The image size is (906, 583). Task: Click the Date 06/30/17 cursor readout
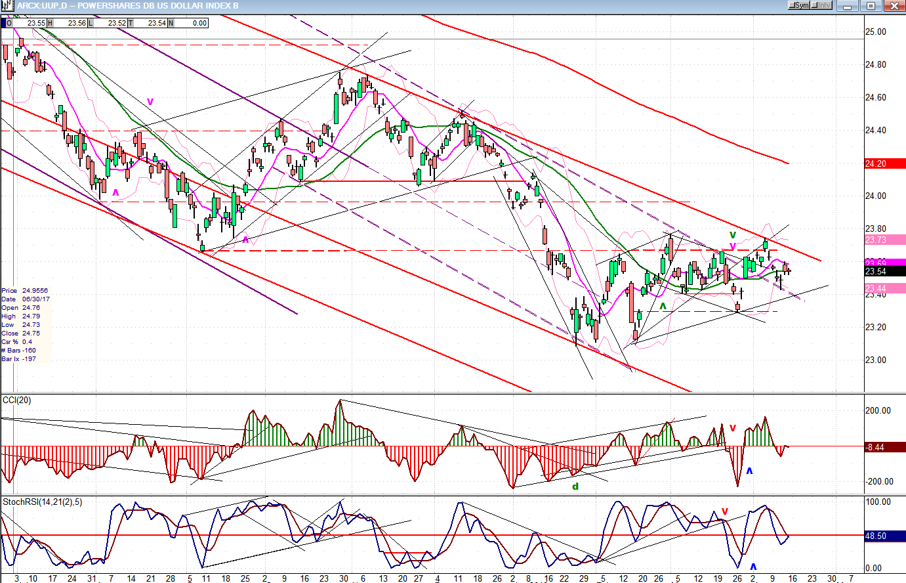26,299
